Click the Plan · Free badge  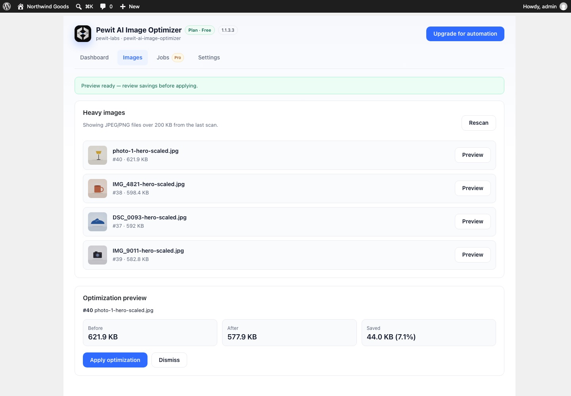click(200, 30)
